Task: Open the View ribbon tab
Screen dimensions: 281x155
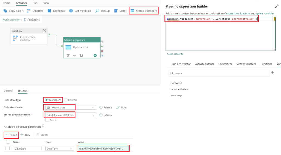Action: [x=46, y=3]
